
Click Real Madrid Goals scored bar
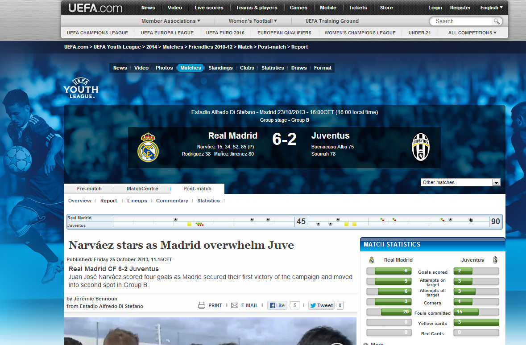(x=389, y=271)
